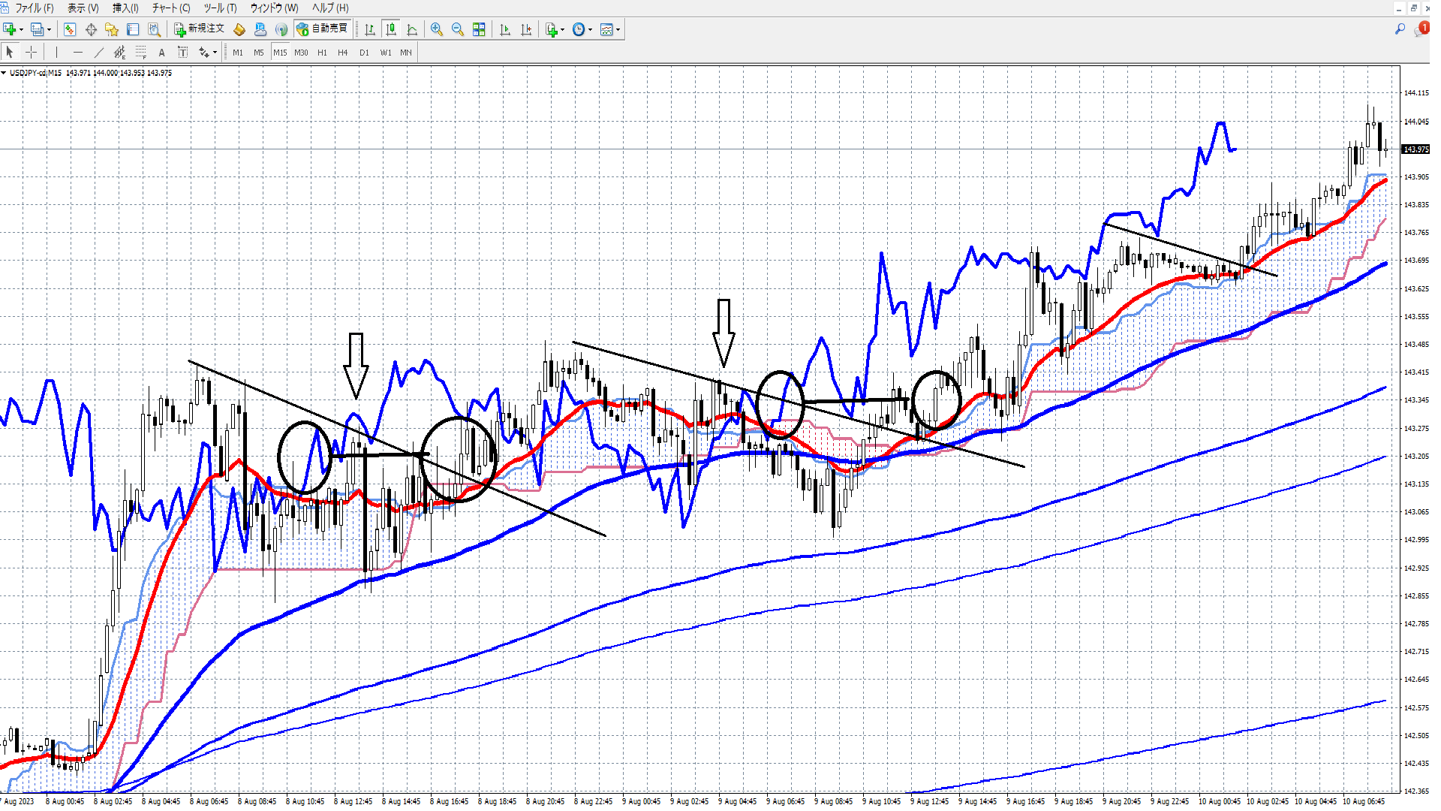This screenshot has width=1441, height=811.
Task: Open the Market Watch window icon
Action: tap(70, 29)
